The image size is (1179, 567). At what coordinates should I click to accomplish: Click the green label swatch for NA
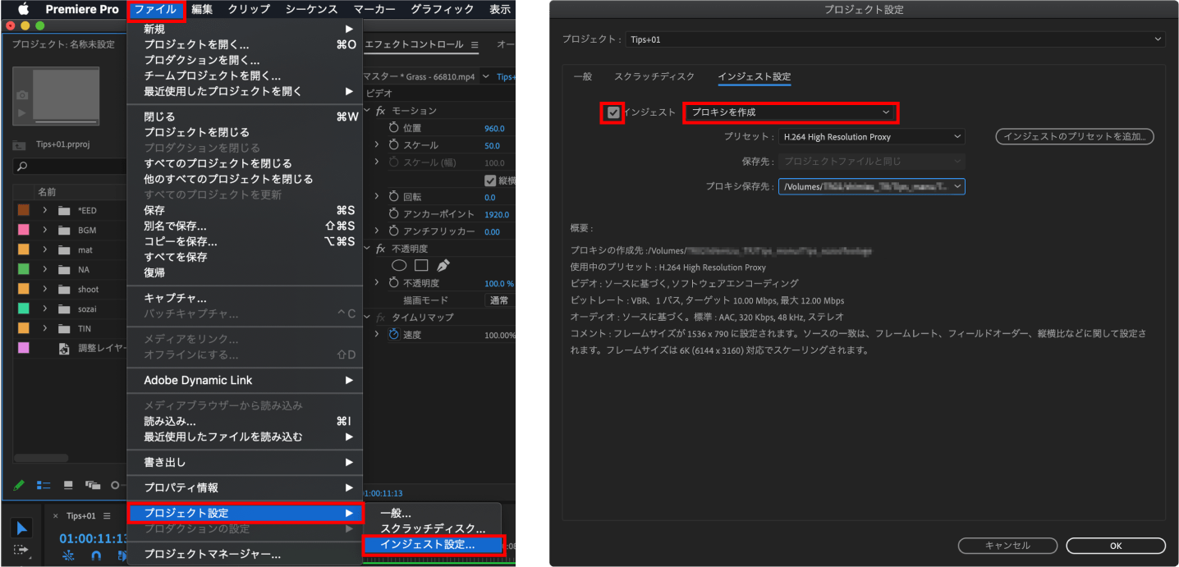click(x=23, y=269)
